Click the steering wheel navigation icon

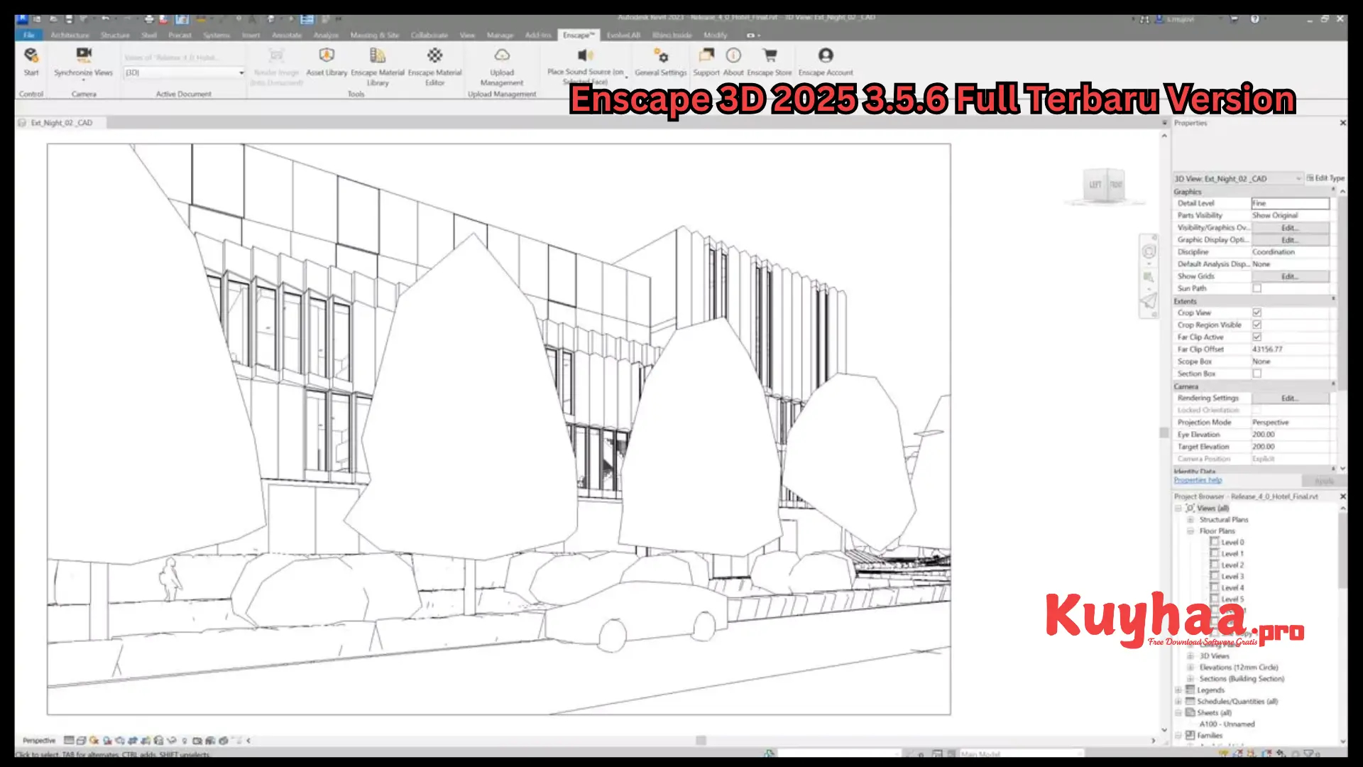pyautogui.click(x=1149, y=251)
